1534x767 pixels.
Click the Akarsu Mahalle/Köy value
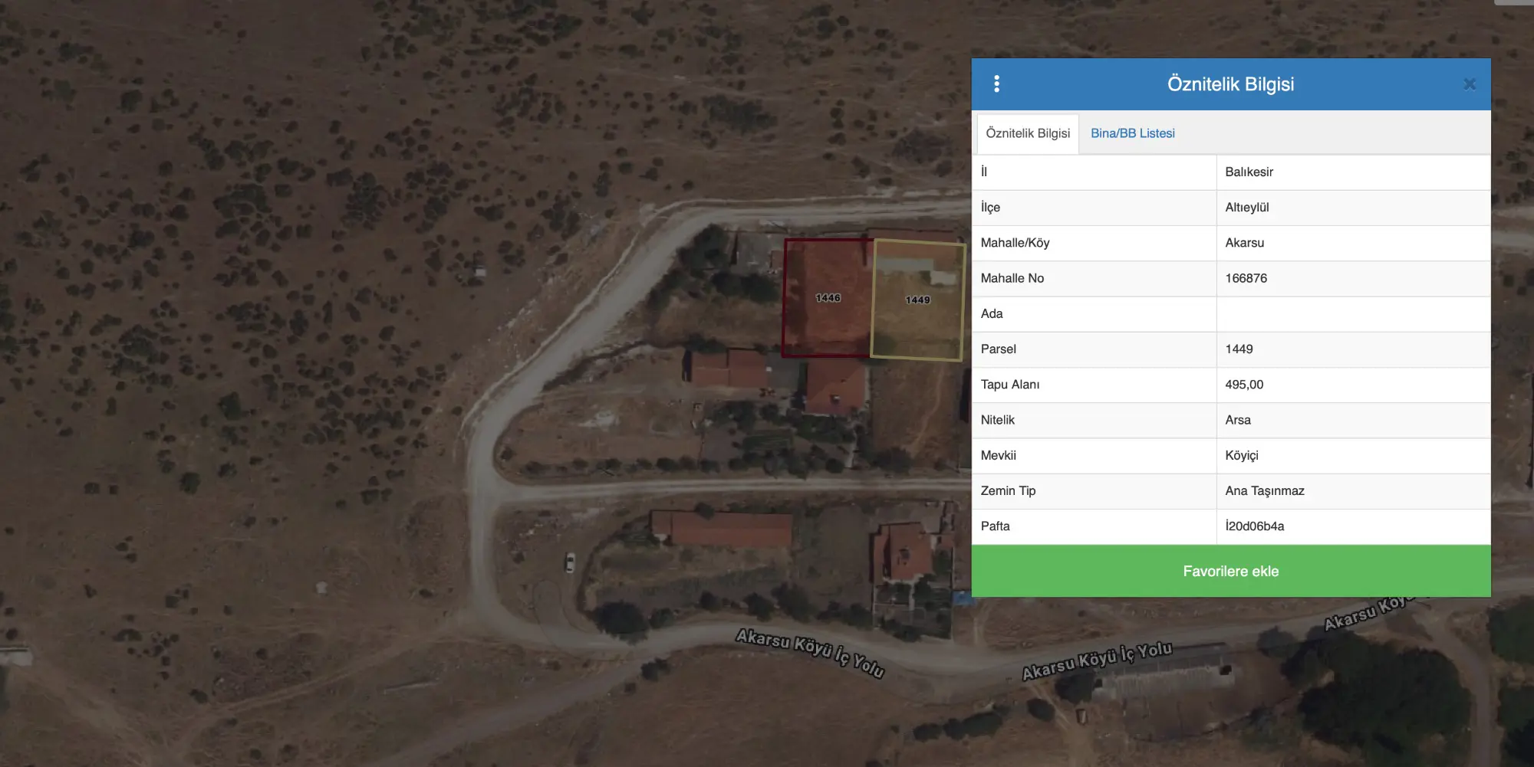[x=1244, y=242]
